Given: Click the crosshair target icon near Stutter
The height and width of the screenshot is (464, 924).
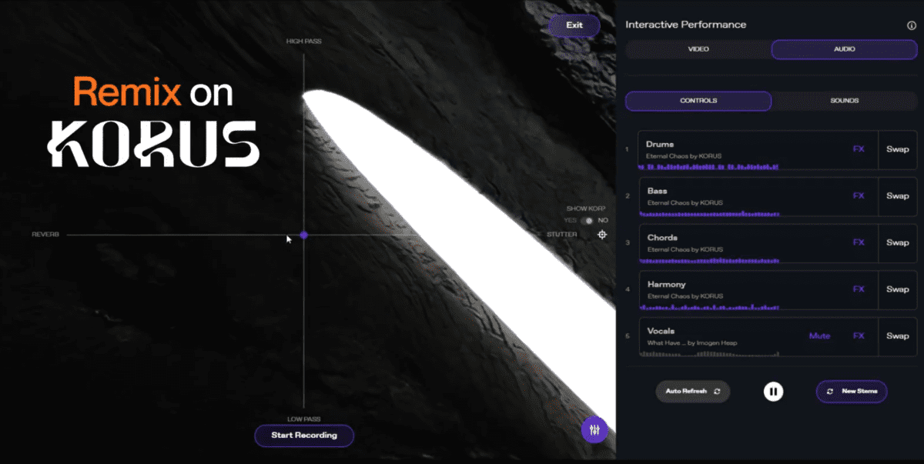Looking at the screenshot, I should (602, 235).
